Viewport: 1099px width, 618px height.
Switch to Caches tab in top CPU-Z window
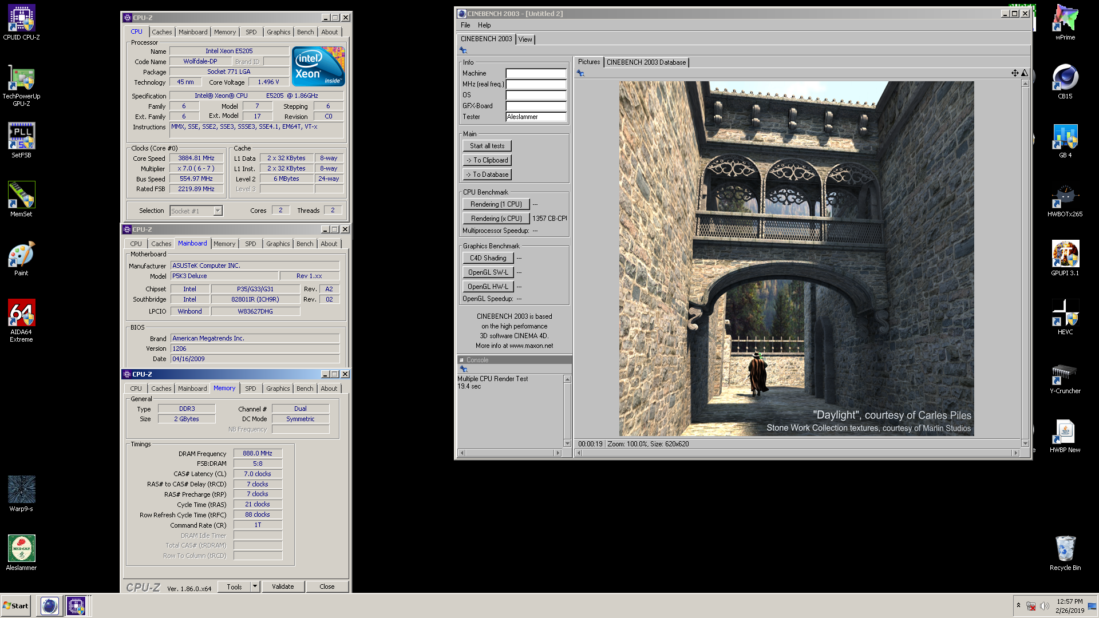coord(161,32)
